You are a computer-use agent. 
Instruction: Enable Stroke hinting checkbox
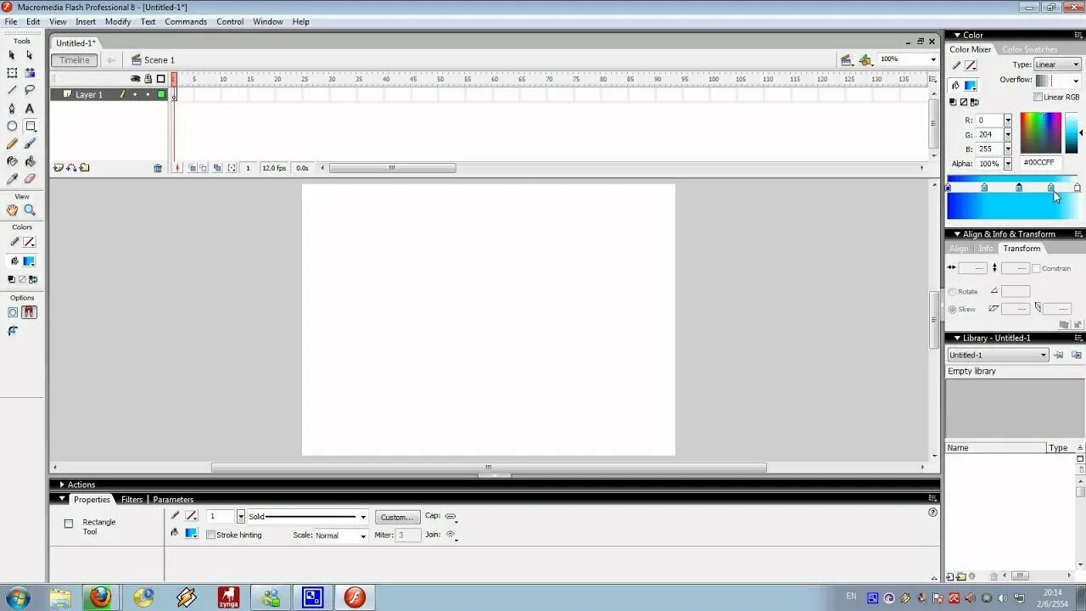tap(210, 535)
